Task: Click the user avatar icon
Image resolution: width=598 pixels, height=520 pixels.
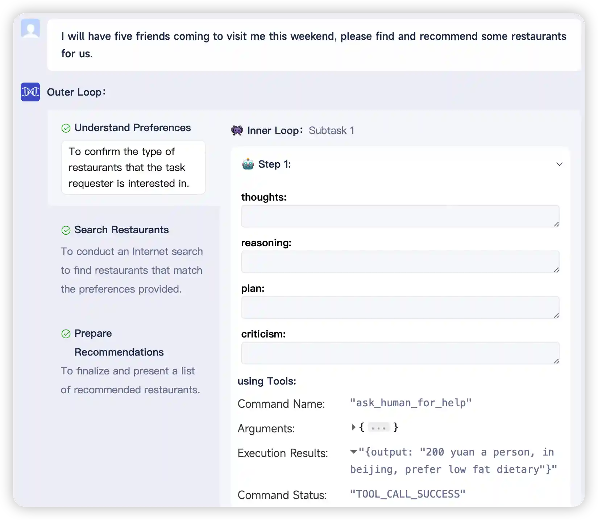Action: coord(30,29)
